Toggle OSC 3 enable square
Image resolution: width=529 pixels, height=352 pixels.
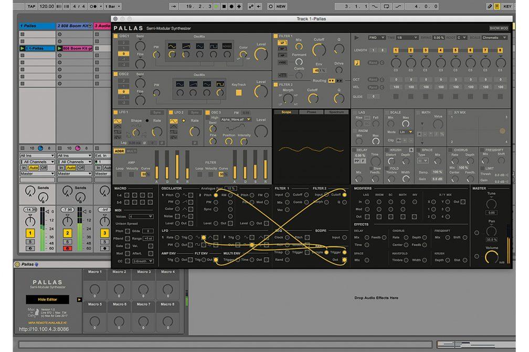[208, 113]
